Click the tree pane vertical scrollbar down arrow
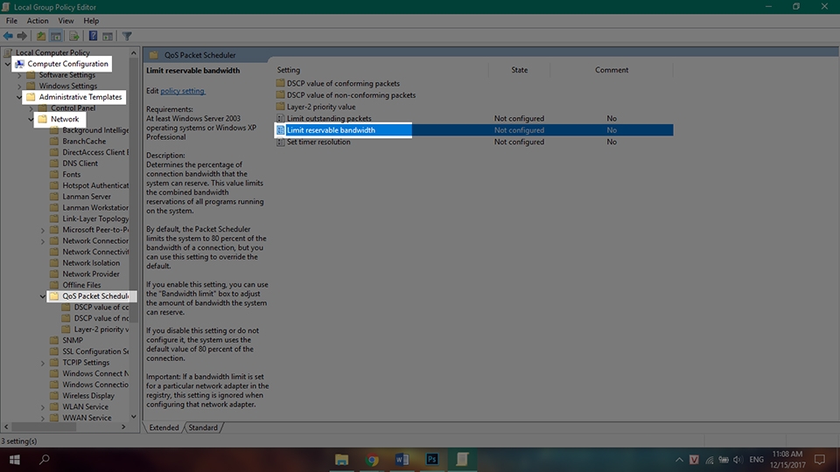This screenshot has width=840, height=472. pos(133,417)
